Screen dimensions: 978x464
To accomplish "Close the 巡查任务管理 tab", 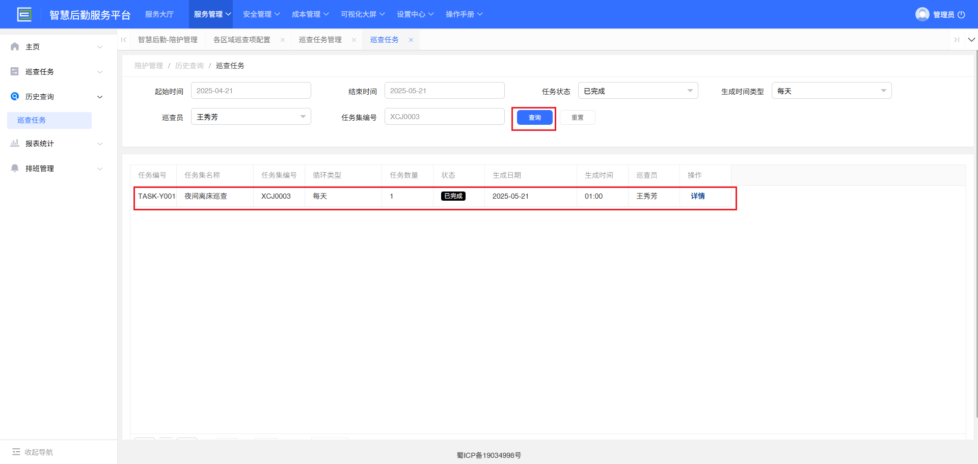I will pyautogui.click(x=354, y=40).
